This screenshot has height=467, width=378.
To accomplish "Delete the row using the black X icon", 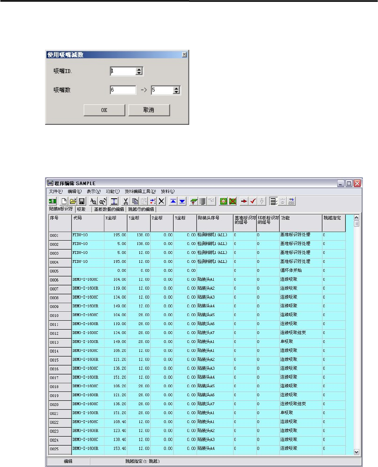I will point(161,201).
